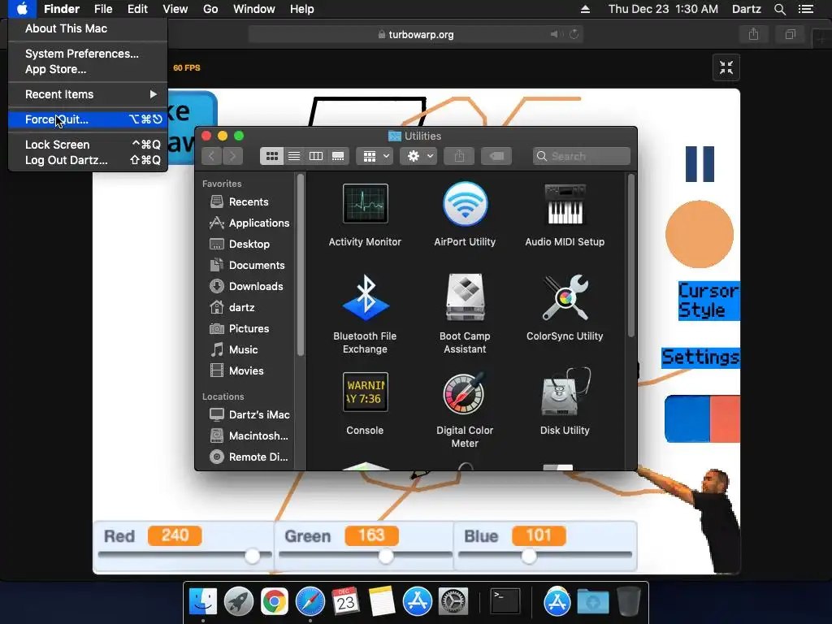Click the orange color circle

tap(700, 234)
